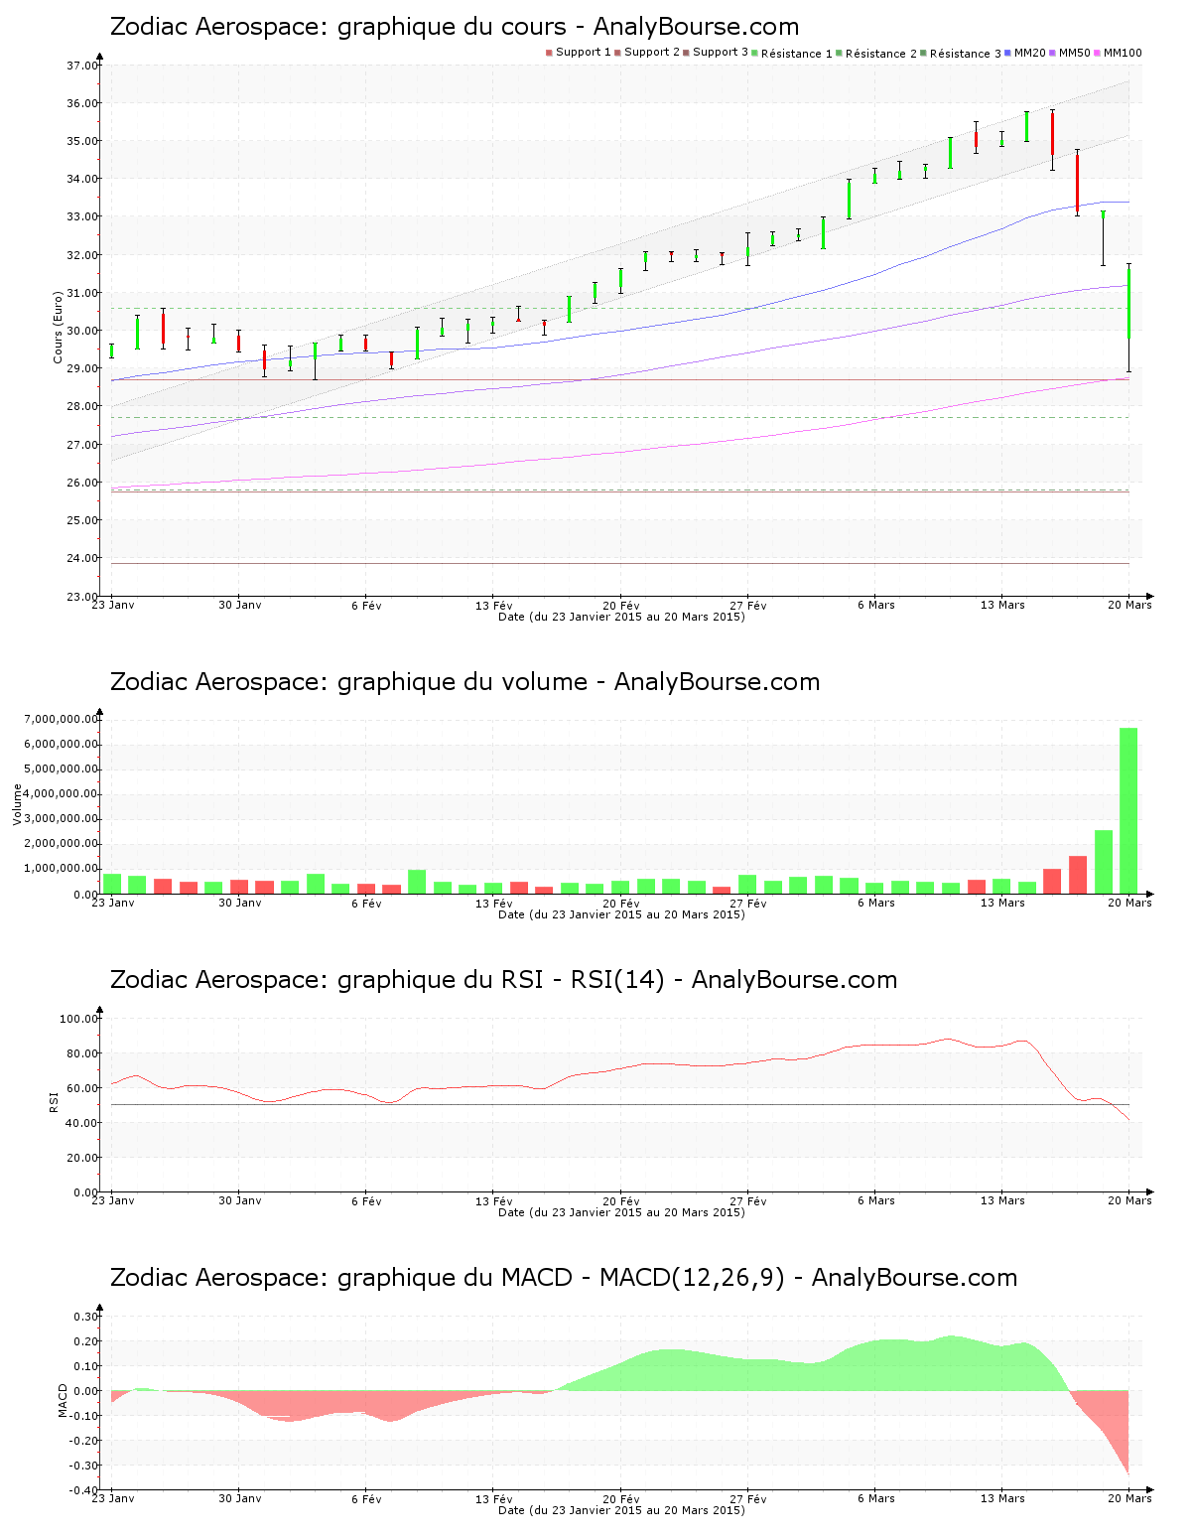The image size is (1191, 1539).
Task: Click '20 Fév' under the RSI chart
Action: click(621, 1200)
